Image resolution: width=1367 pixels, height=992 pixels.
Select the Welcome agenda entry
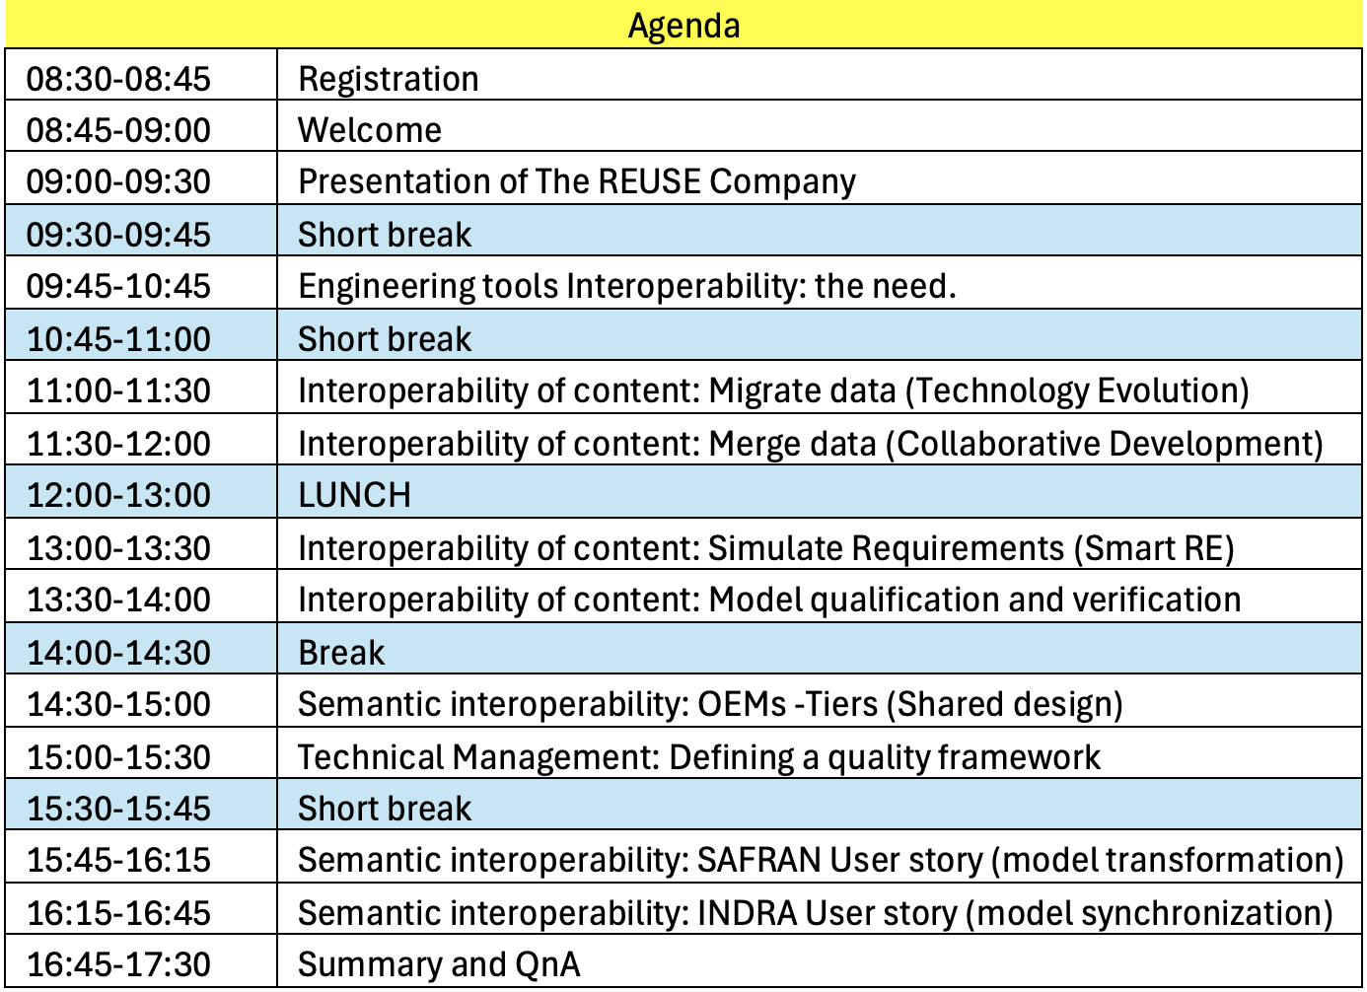coord(370,130)
